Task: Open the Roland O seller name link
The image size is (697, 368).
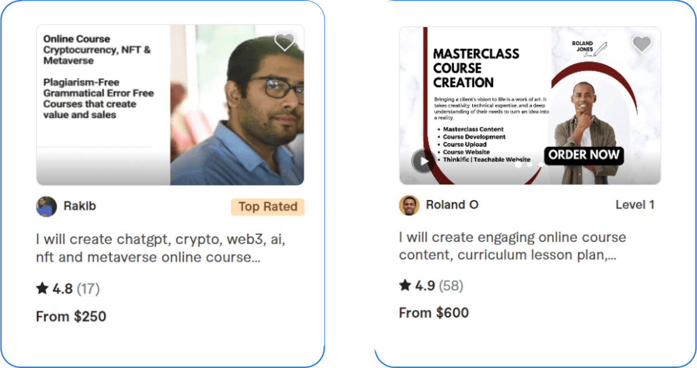Action: [x=452, y=205]
